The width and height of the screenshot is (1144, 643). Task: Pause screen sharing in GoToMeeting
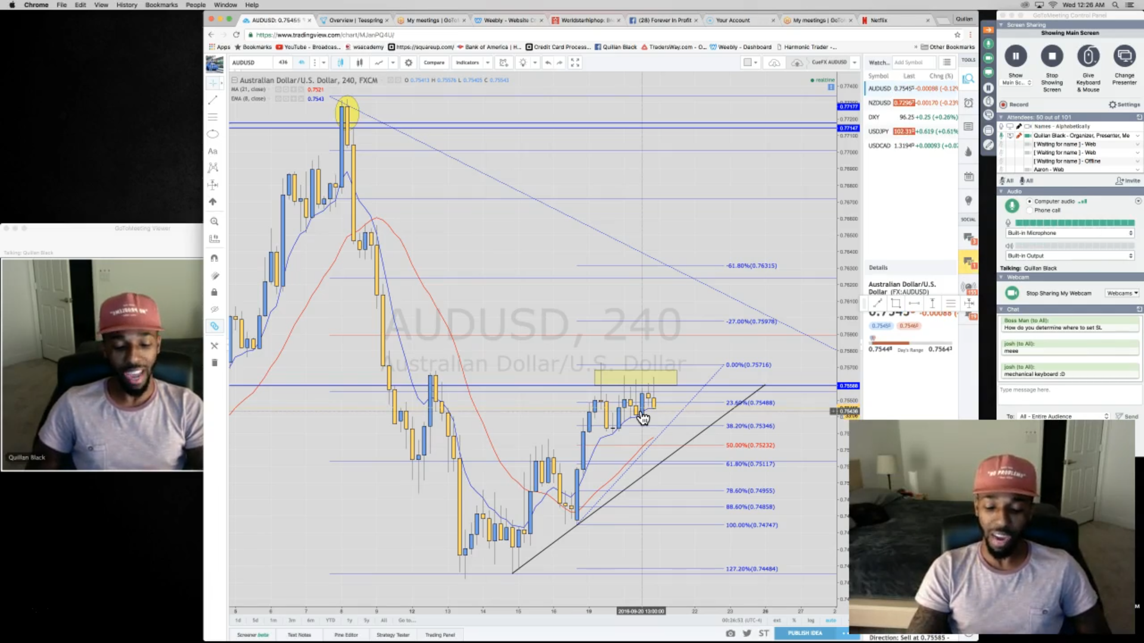click(1015, 57)
